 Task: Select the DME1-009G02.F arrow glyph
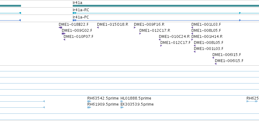pos(64,34)
